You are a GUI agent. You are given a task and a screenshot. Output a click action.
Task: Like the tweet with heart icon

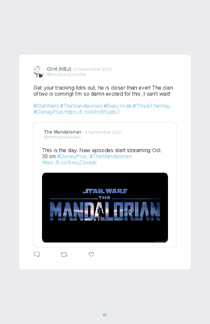(x=91, y=254)
